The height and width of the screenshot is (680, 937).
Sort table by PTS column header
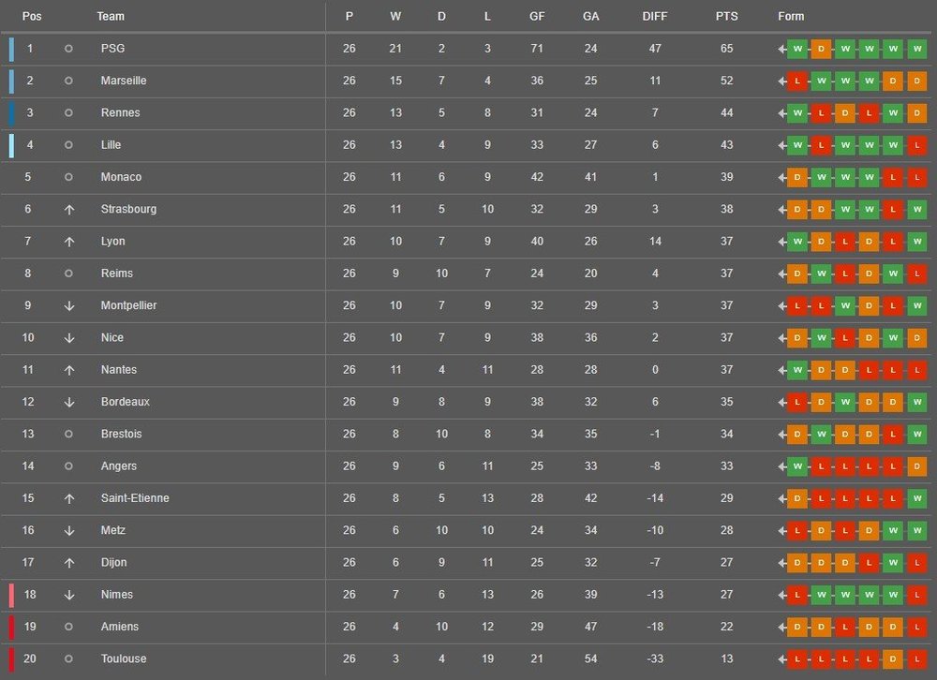point(727,16)
